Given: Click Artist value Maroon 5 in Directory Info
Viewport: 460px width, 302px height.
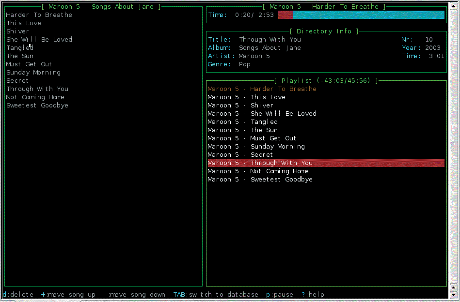Looking at the screenshot, I should 254,56.
